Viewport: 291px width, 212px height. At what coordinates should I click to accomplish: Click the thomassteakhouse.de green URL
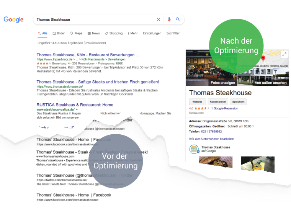point(60,86)
